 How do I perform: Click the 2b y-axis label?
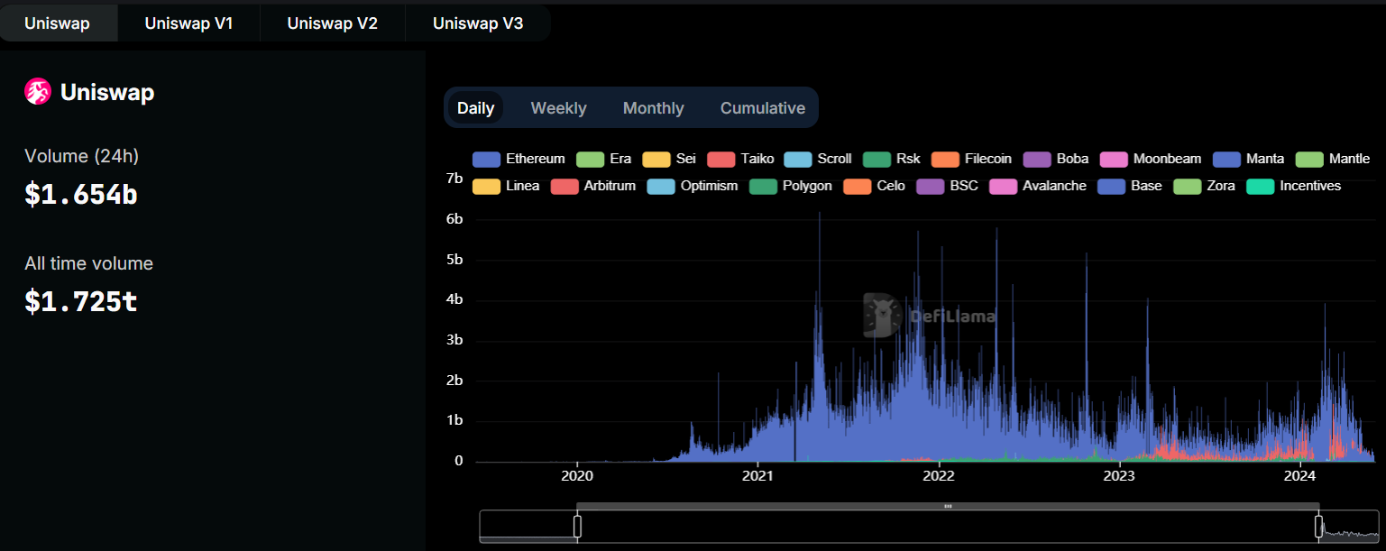click(454, 381)
